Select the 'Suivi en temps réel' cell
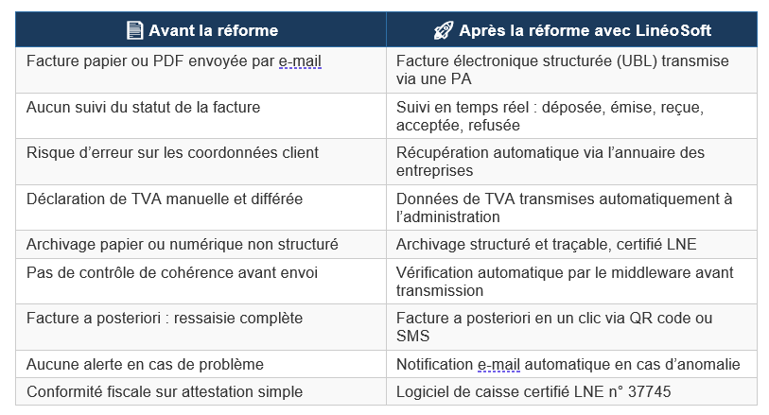Viewport: 769px width, 415px height. click(x=562, y=115)
